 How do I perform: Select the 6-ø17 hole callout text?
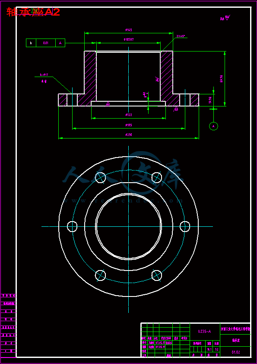point(44,75)
